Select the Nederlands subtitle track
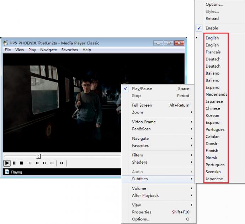Viewport: 245px width, 224px height. 220,94
